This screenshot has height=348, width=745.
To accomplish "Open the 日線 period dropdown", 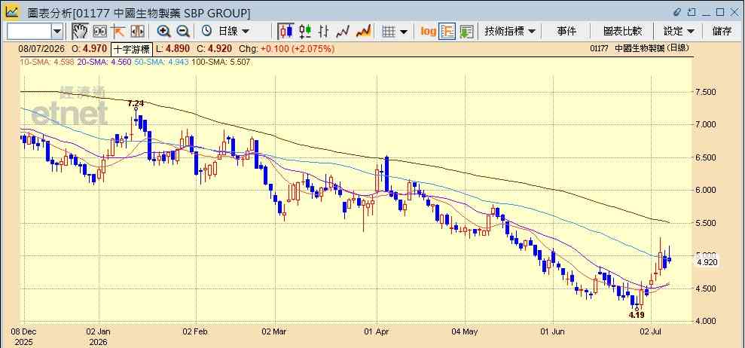I will coord(226,32).
